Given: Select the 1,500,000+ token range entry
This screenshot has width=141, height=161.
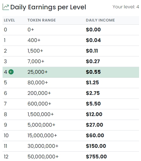Looking at the screenshot, I should pos(41,114).
